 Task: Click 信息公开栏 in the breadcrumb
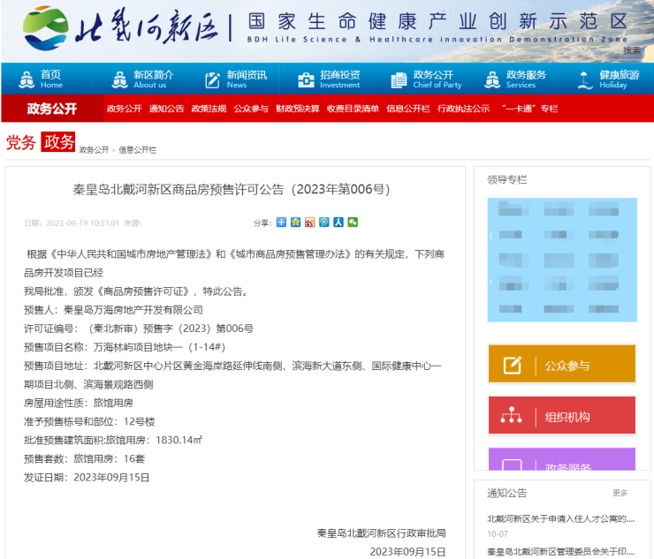[138, 150]
